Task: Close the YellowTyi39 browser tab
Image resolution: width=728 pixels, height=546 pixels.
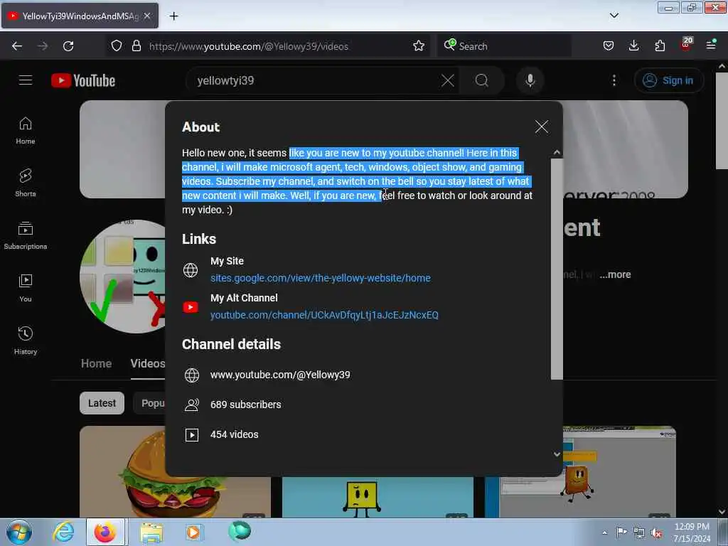Action: pos(147,16)
